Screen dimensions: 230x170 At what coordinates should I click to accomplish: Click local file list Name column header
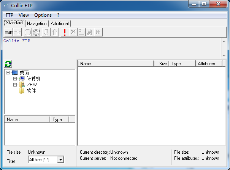[27, 119]
